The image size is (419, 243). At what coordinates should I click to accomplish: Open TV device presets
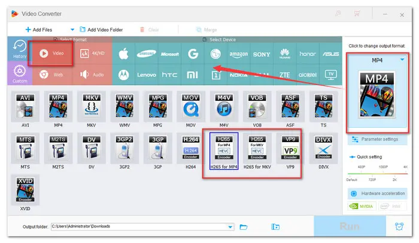(330, 75)
